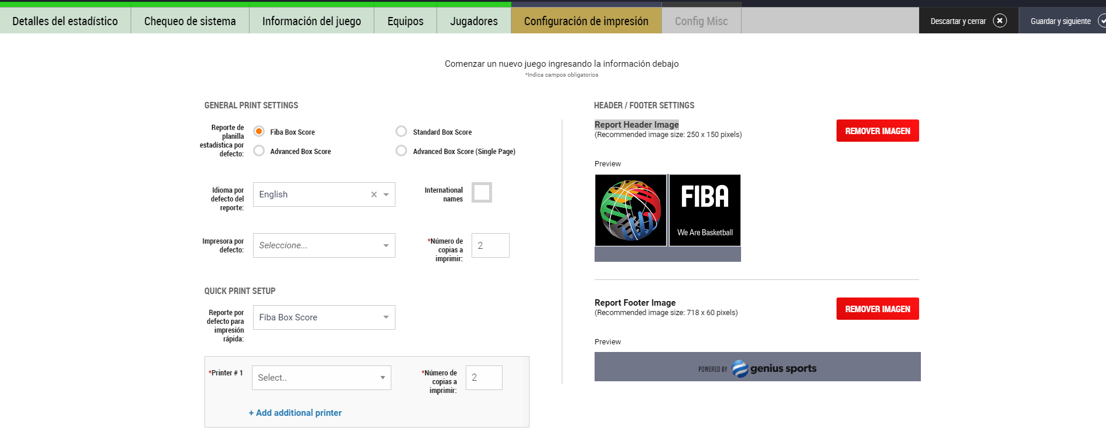This screenshot has height=441, width=1106.
Task: Open the report language dropdown showing English
Action: click(324, 194)
